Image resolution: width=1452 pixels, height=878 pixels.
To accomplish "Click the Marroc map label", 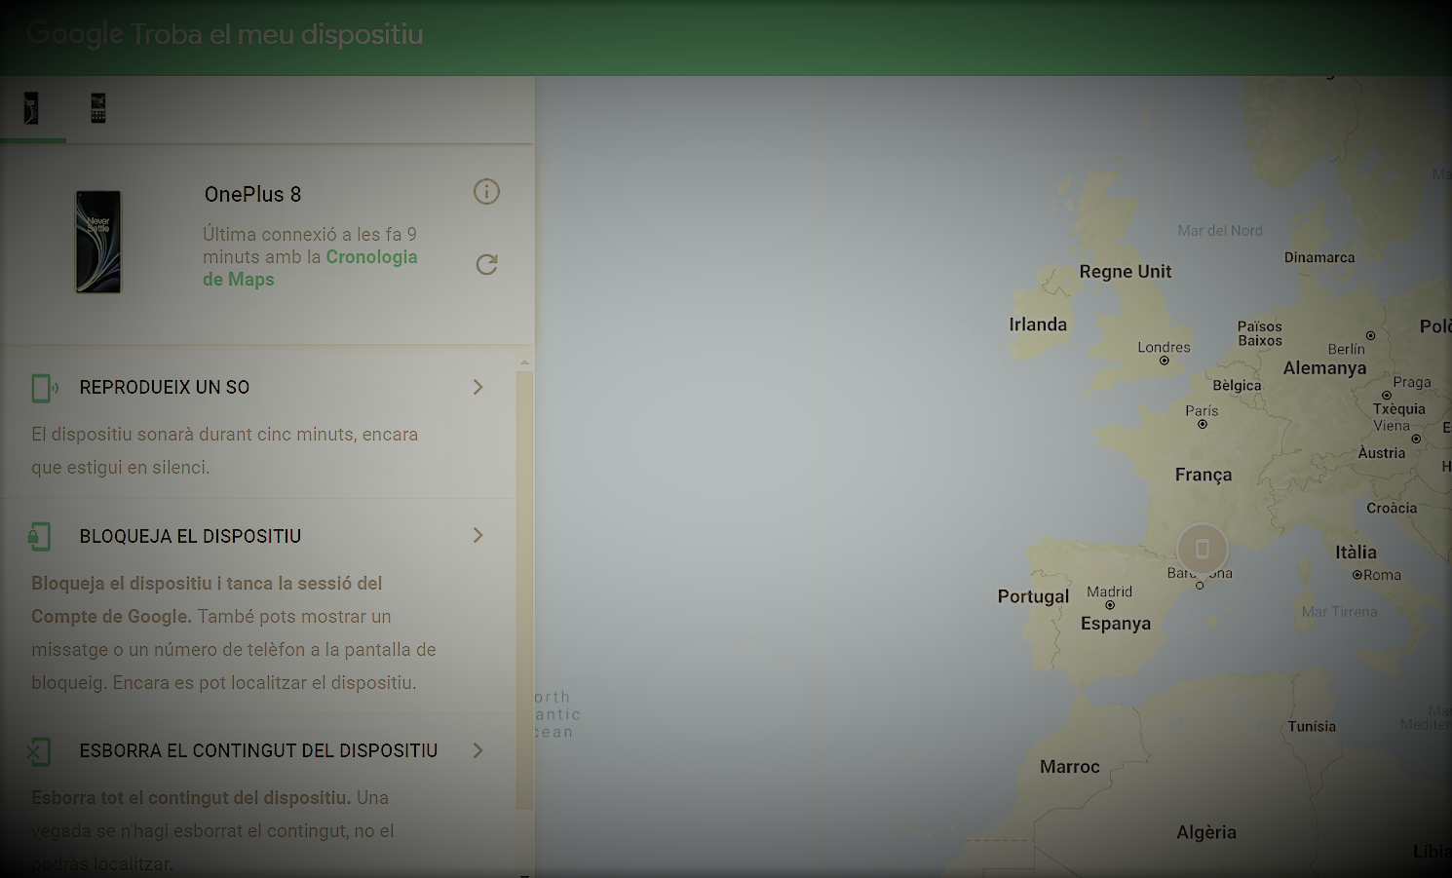I will click(1070, 767).
